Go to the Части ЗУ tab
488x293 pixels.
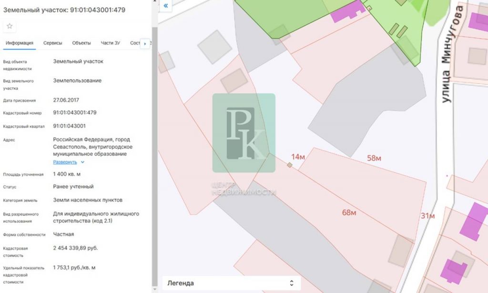(x=110, y=43)
